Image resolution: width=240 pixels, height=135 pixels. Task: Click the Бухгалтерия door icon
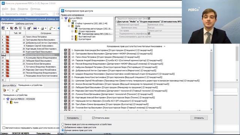[x=76, y=39]
